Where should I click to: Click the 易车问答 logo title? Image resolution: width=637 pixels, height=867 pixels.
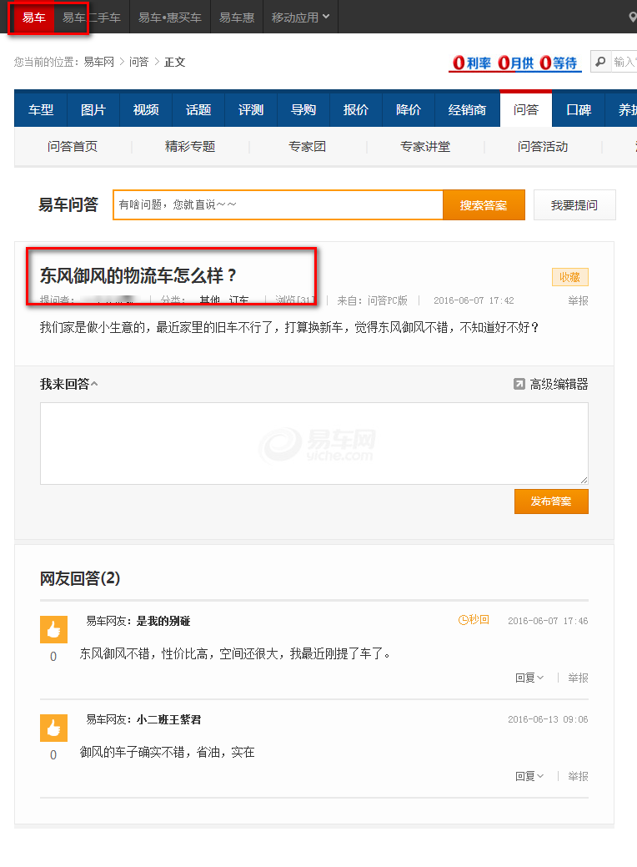pos(68,205)
